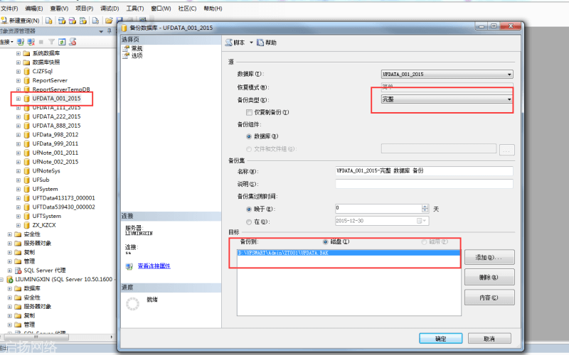Select the UFDATA.BAK destination path row
This screenshot has height=355, width=569.
(x=349, y=253)
